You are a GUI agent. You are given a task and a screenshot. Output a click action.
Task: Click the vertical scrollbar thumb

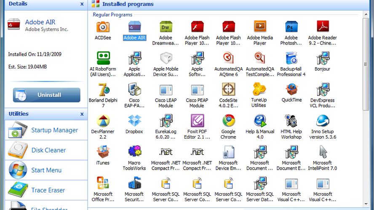366,64
